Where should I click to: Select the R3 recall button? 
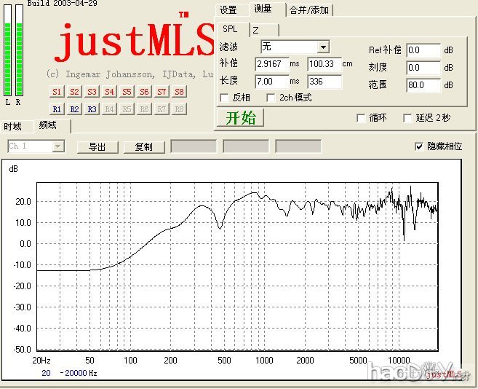pyautogui.click(x=92, y=109)
